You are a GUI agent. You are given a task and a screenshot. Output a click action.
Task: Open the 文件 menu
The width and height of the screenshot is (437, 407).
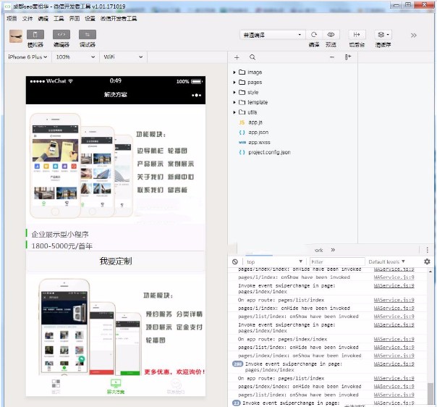[x=27, y=18]
